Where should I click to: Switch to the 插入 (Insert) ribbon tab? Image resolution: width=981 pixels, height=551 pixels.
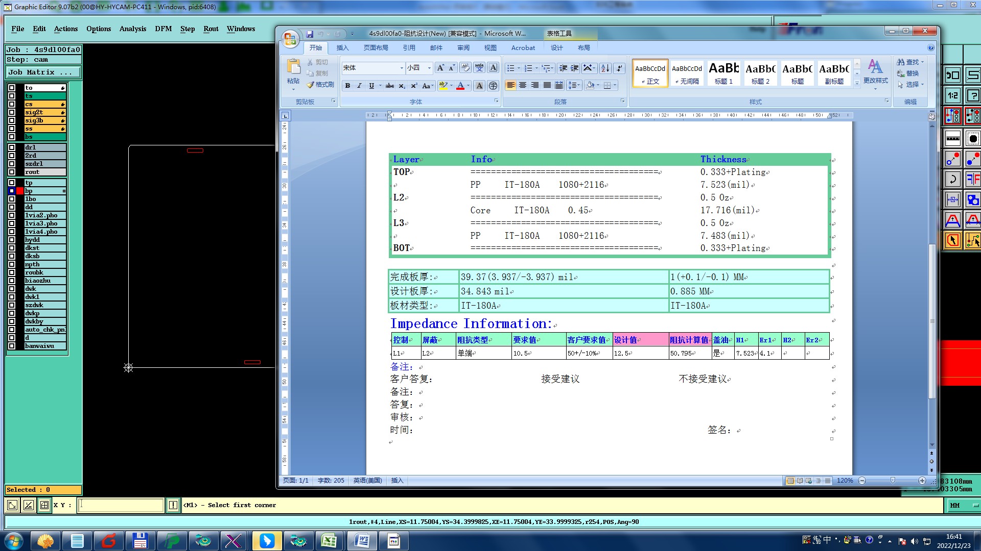pyautogui.click(x=342, y=48)
